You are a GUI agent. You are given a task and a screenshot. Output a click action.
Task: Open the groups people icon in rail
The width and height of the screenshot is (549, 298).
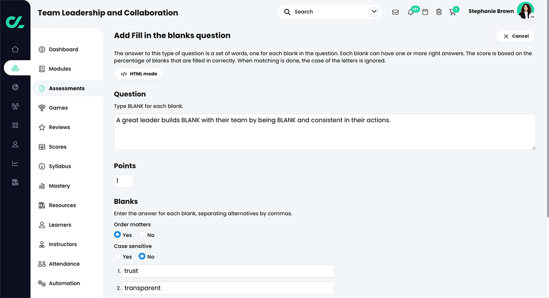[x=15, y=106]
